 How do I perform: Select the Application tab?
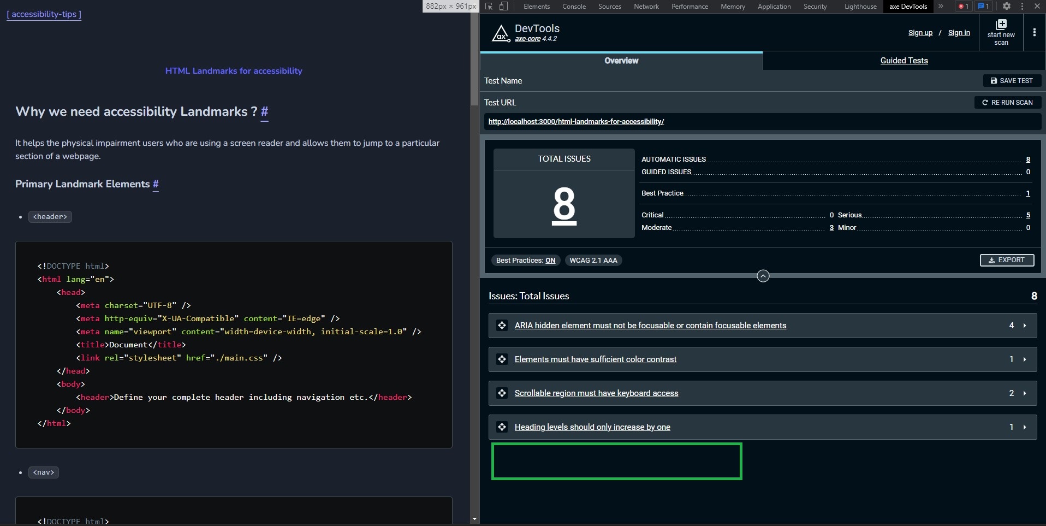[x=774, y=7]
